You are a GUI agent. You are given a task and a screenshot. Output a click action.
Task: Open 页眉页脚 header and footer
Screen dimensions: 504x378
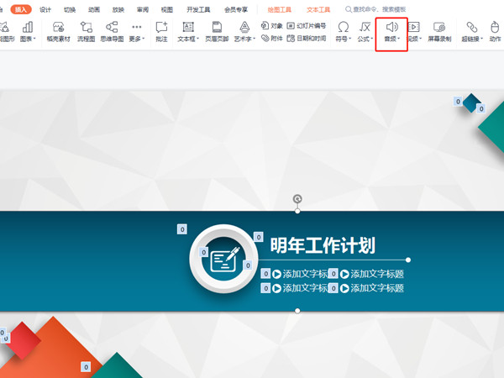point(217,31)
